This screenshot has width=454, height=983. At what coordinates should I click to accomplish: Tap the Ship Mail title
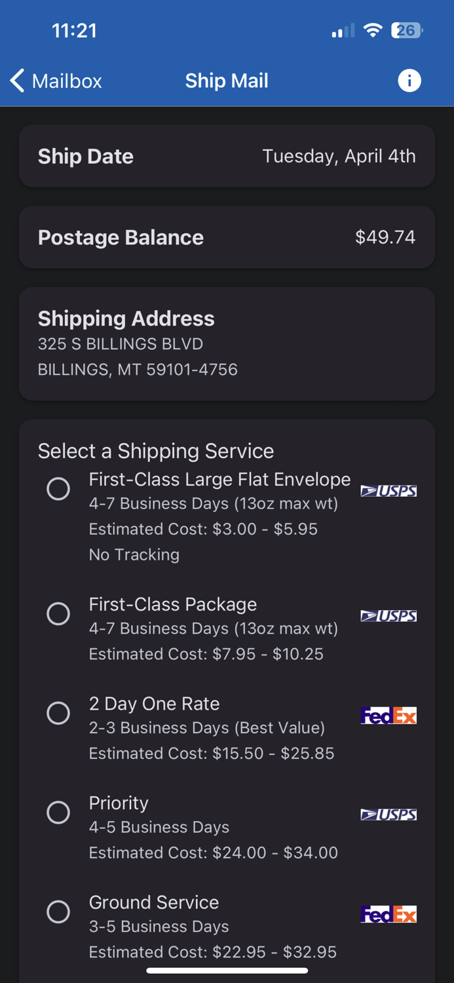227,80
